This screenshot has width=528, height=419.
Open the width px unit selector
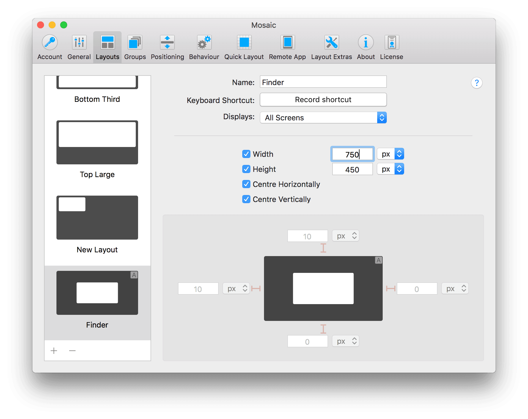point(390,154)
